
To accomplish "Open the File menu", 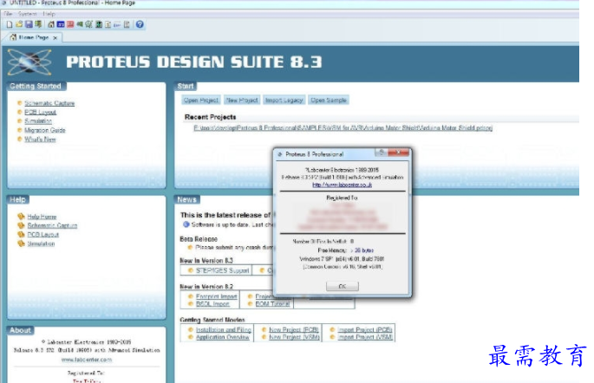I will click(7, 15).
